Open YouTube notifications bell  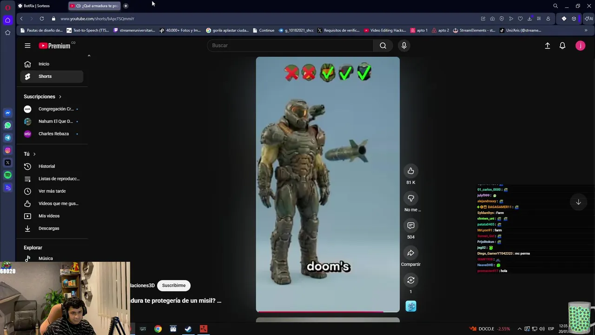[x=562, y=46]
